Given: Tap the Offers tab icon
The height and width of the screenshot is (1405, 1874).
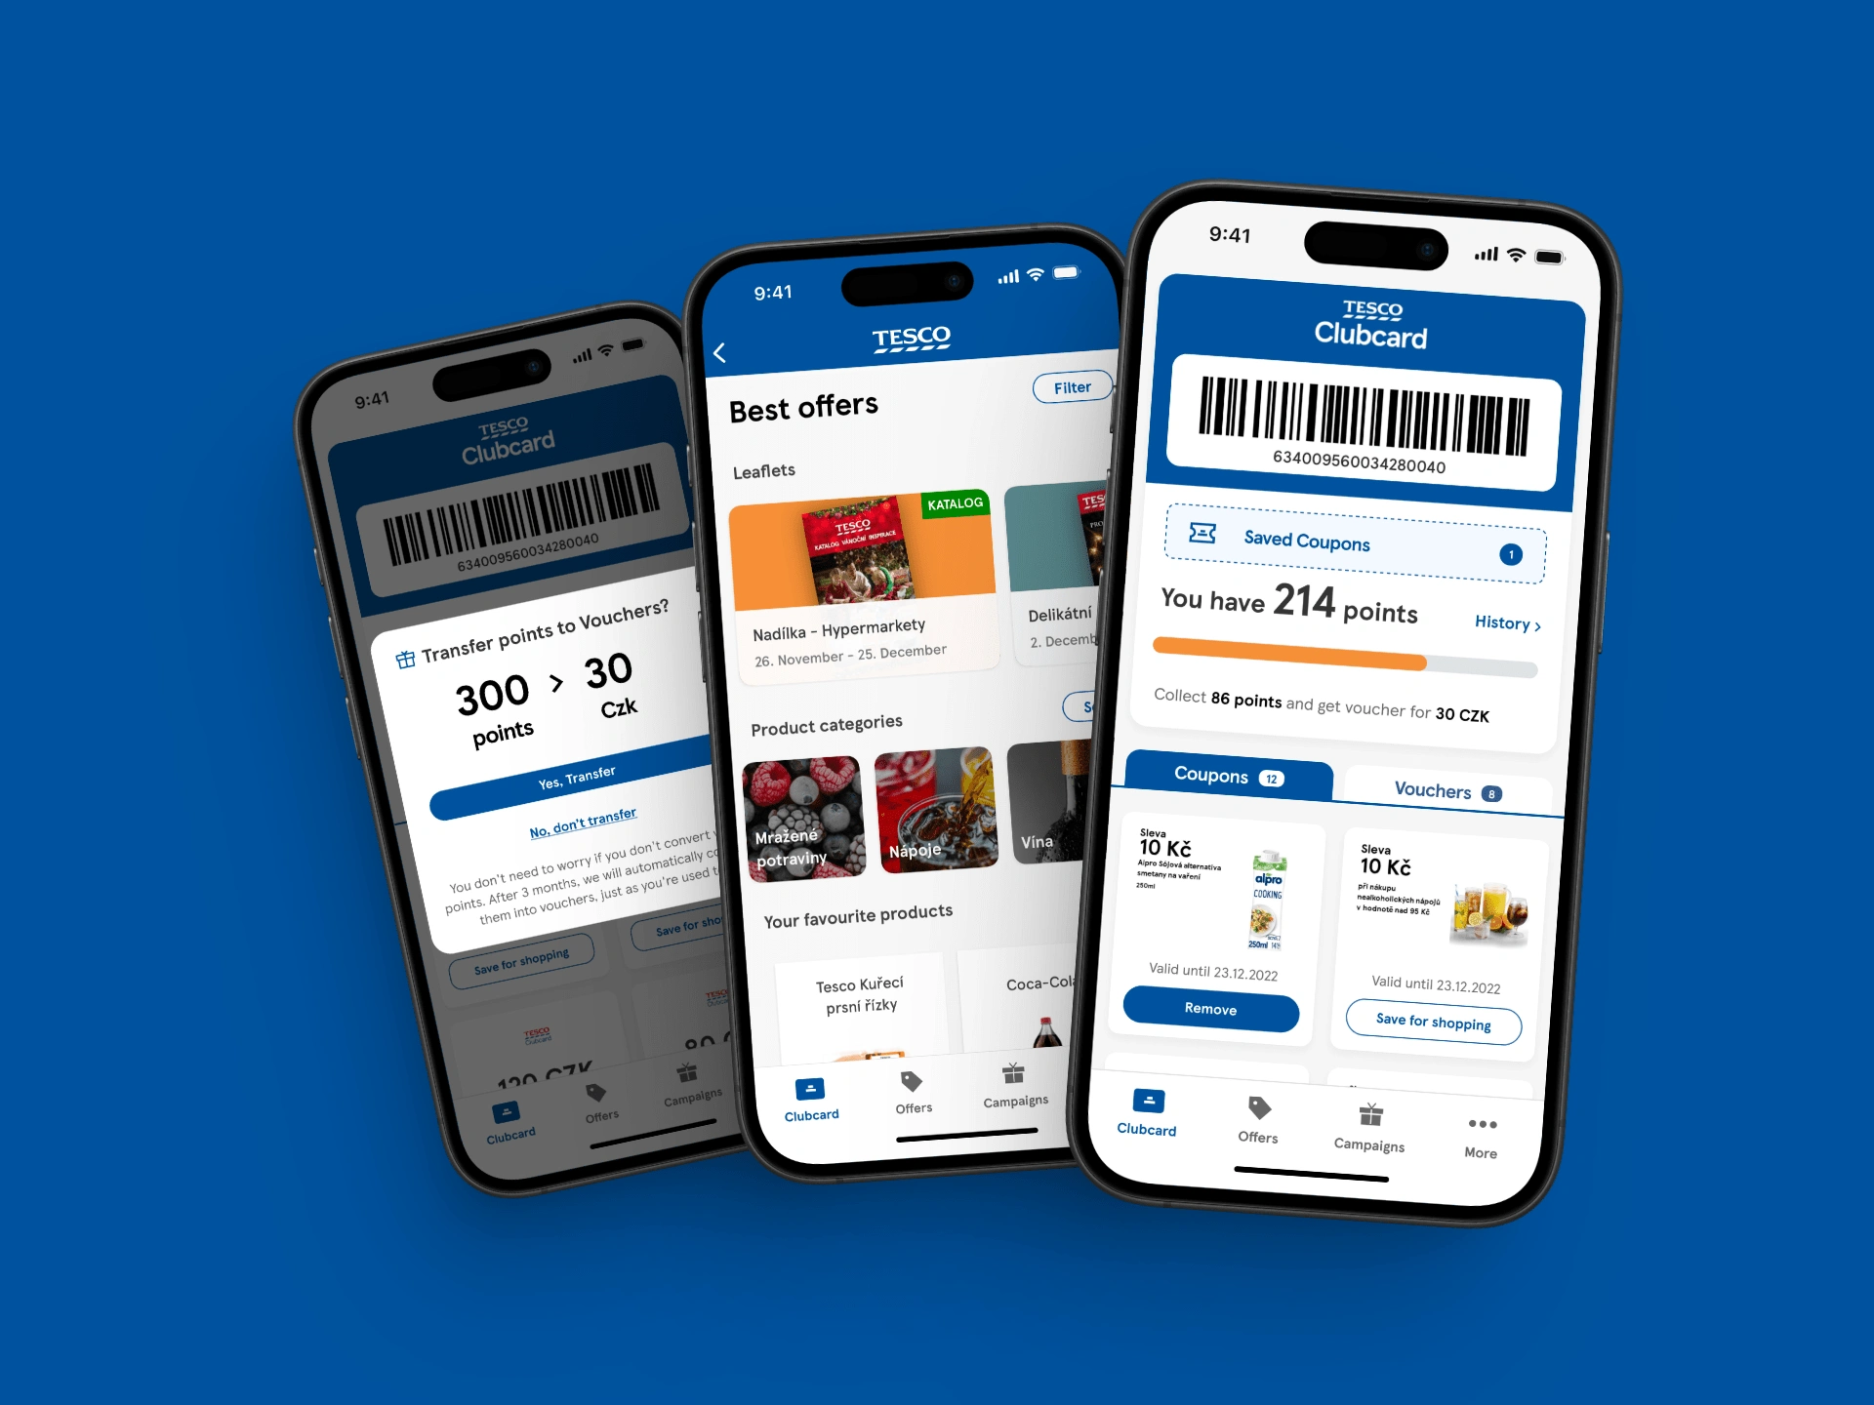Looking at the screenshot, I should click(1257, 1114).
